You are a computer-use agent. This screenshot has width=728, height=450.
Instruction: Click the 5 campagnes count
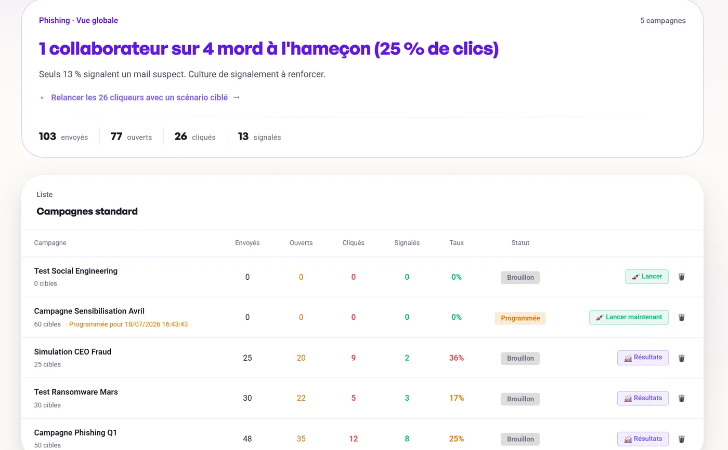pyautogui.click(x=662, y=21)
